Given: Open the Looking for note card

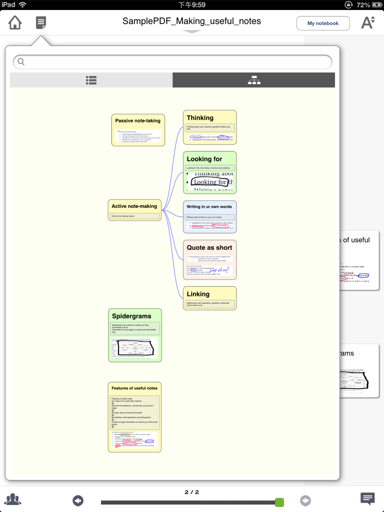Looking at the screenshot, I should coord(209,172).
